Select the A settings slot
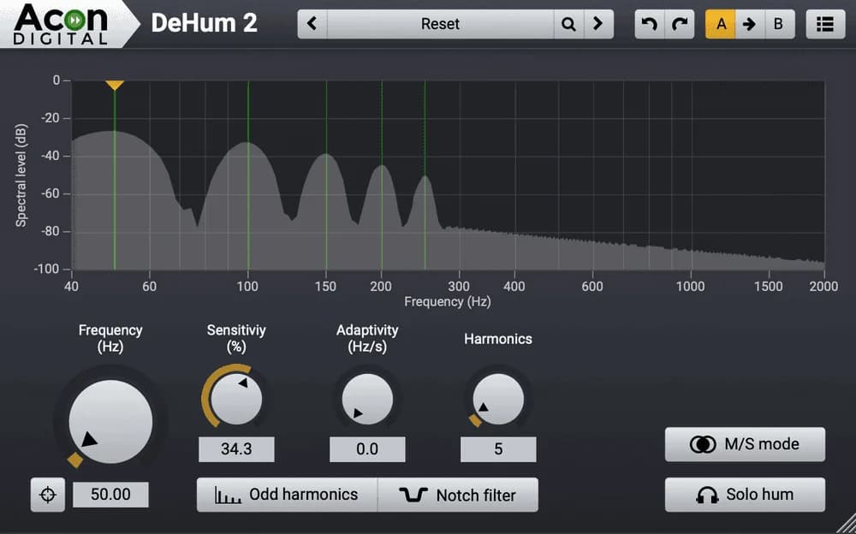Screen dimensions: 856x534 click(721, 24)
